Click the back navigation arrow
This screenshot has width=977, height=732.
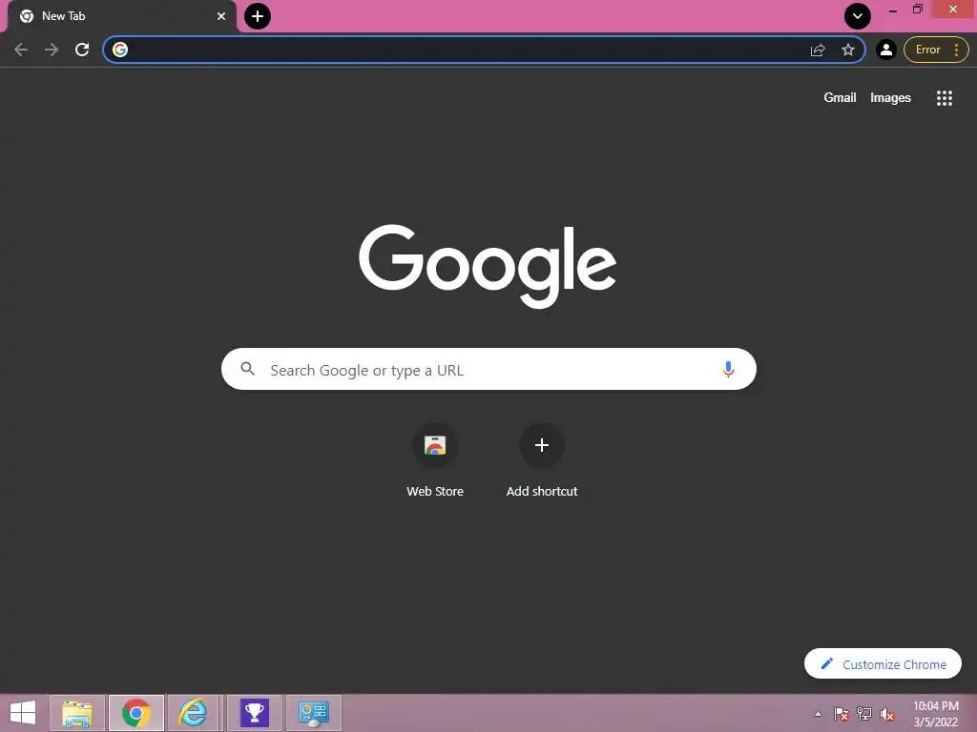[21, 50]
